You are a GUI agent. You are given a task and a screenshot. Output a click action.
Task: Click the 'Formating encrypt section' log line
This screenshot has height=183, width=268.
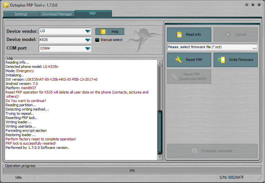26,131
